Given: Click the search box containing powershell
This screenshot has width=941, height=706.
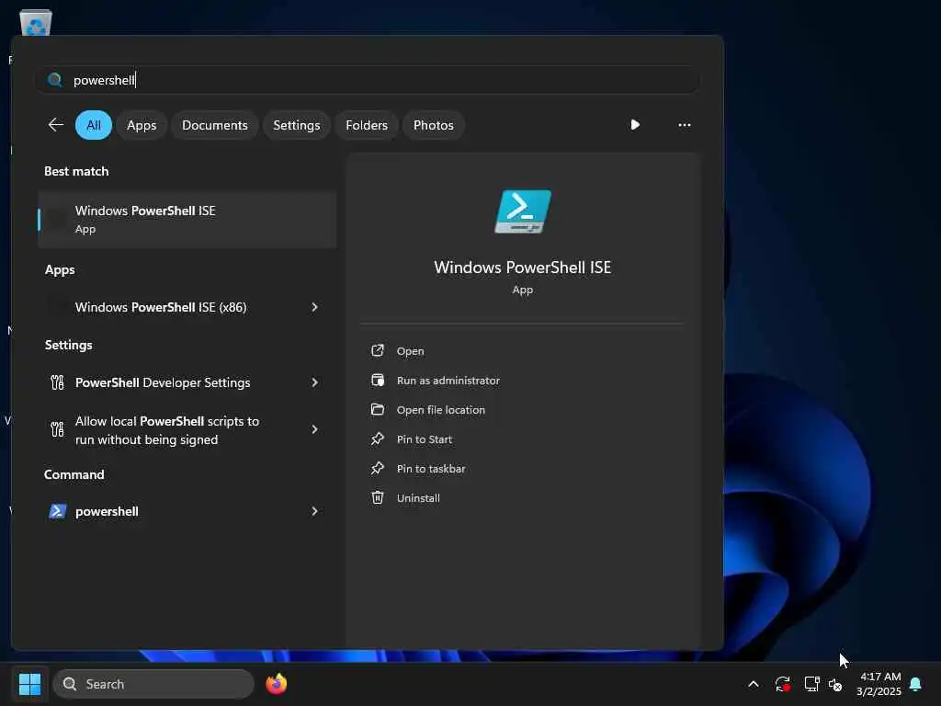Looking at the screenshot, I should pos(368,80).
